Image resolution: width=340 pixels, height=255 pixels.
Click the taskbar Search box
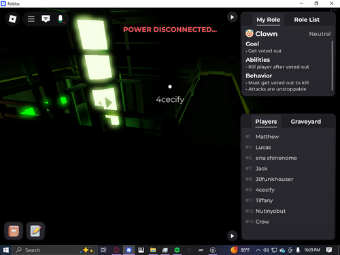tap(54, 250)
